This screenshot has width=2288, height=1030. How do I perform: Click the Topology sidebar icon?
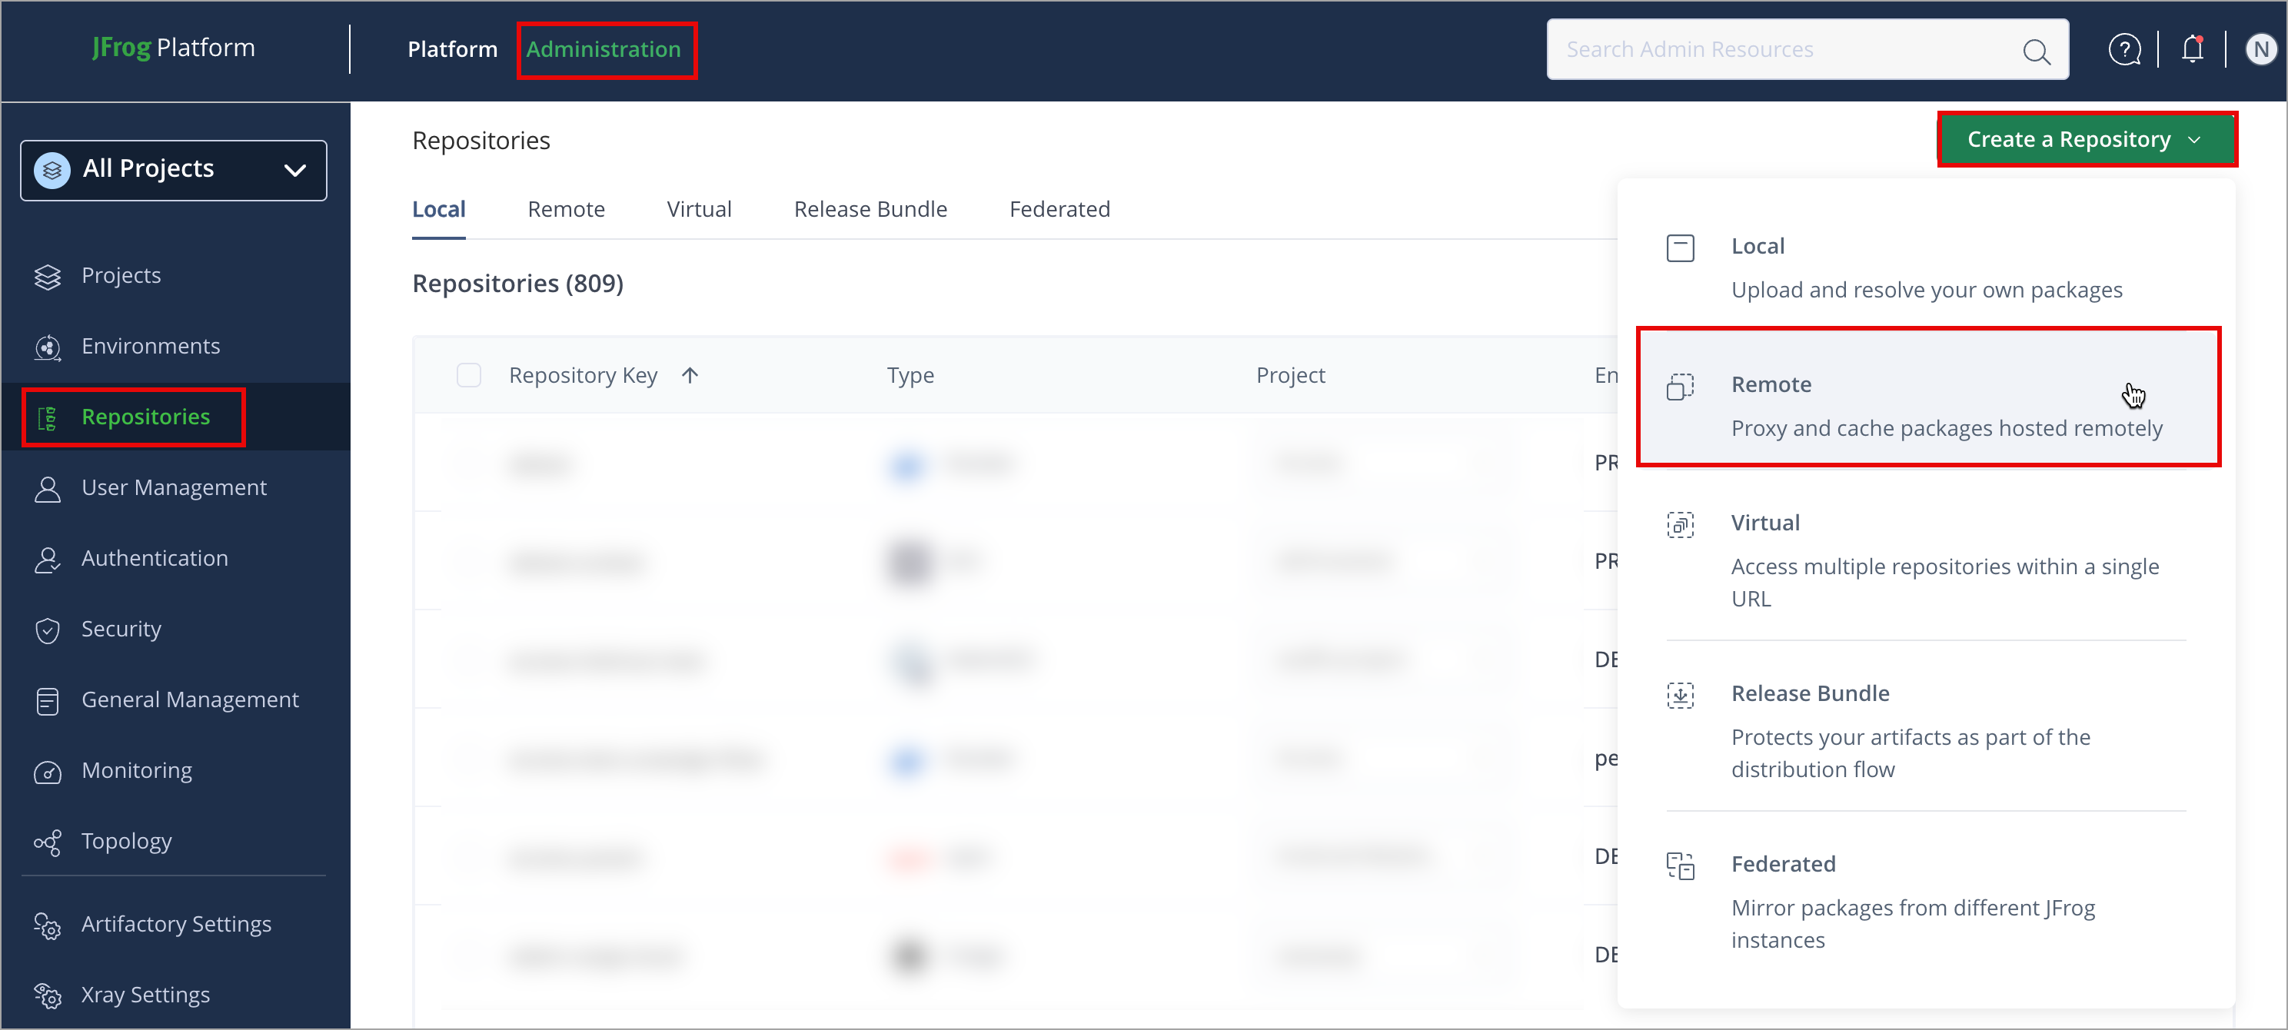pos(48,842)
